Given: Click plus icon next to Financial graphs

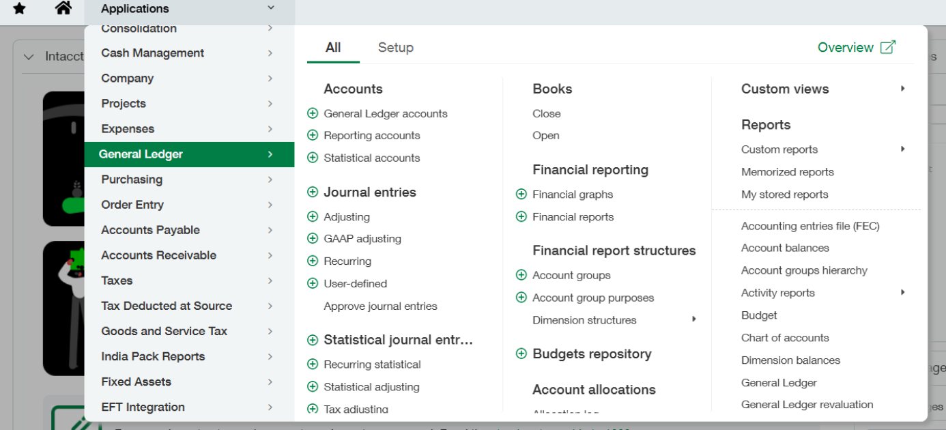Looking at the screenshot, I should point(521,195).
